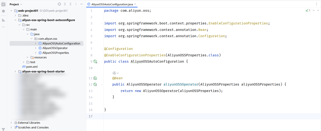Image resolution: width=321 pixels, height=131 pixels.
Task: Open More tool windows ellipsis in sidebar
Action: [3, 26]
